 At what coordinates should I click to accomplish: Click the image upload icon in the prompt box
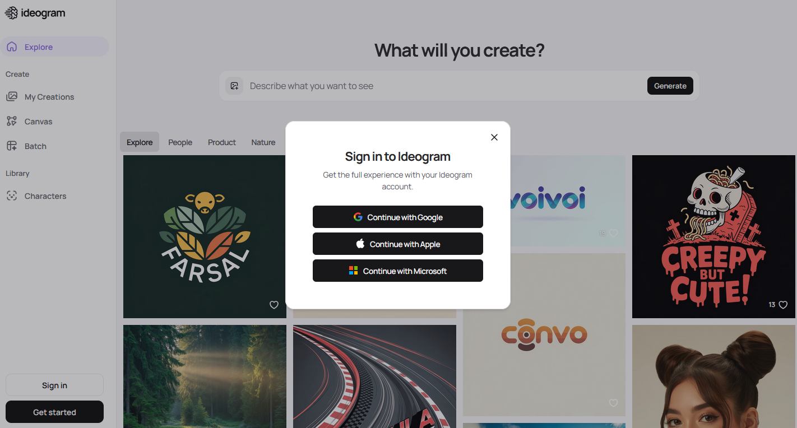[x=234, y=86]
